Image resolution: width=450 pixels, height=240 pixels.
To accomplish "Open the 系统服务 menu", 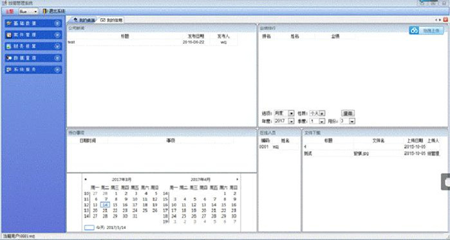I will 33,69.
